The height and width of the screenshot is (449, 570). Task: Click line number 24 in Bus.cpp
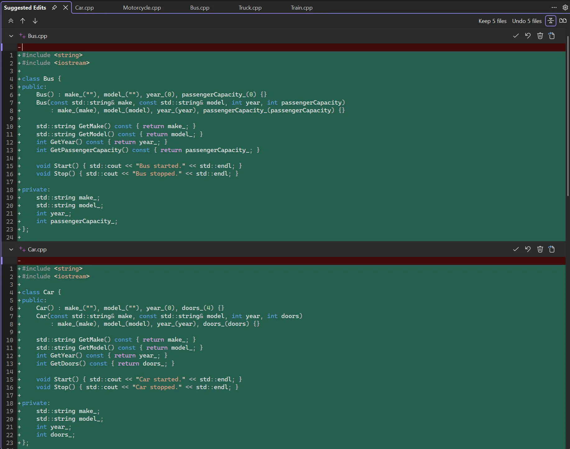click(x=10, y=237)
